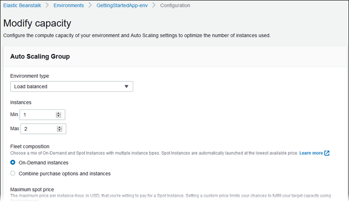
Task: Click into the Min instances field
Action: click(x=38, y=115)
